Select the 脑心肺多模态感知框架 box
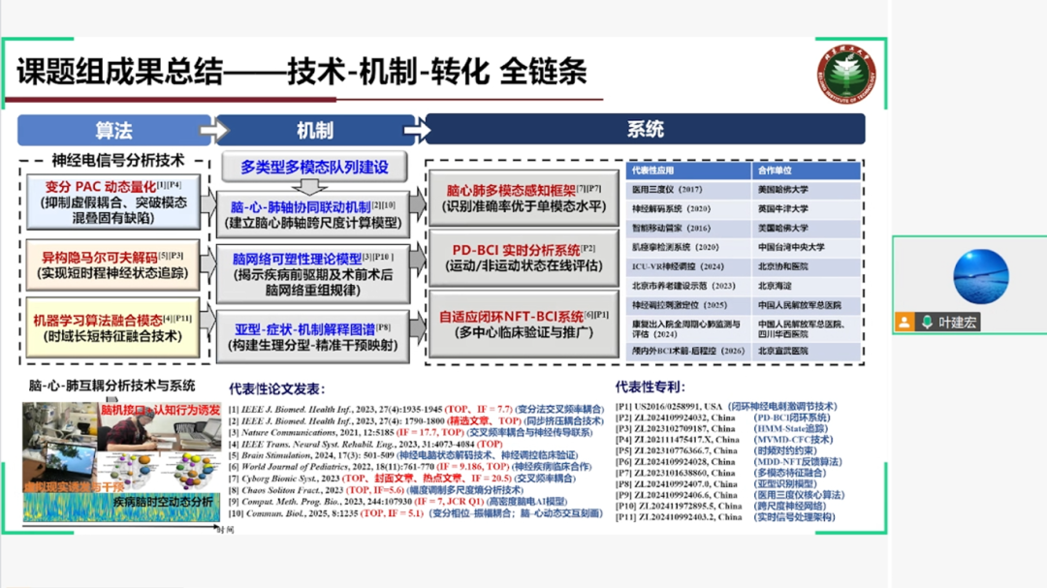The image size is (1047, 588). tap(523, 199)
